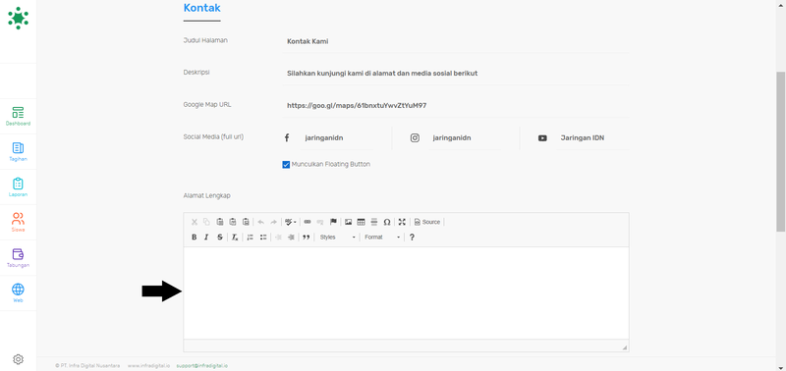786x371 pixels.
Task: Click the Facebook URL field with jaringanidn
Action: pyautogui.click(x=337, y=138)
